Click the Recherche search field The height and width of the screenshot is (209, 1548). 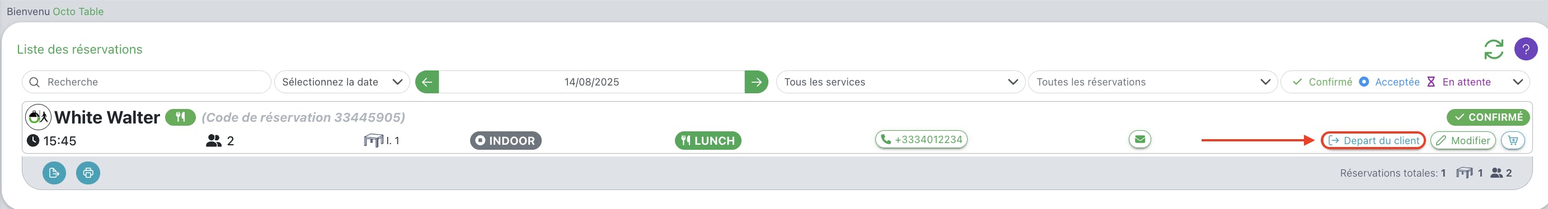(147, 82)
